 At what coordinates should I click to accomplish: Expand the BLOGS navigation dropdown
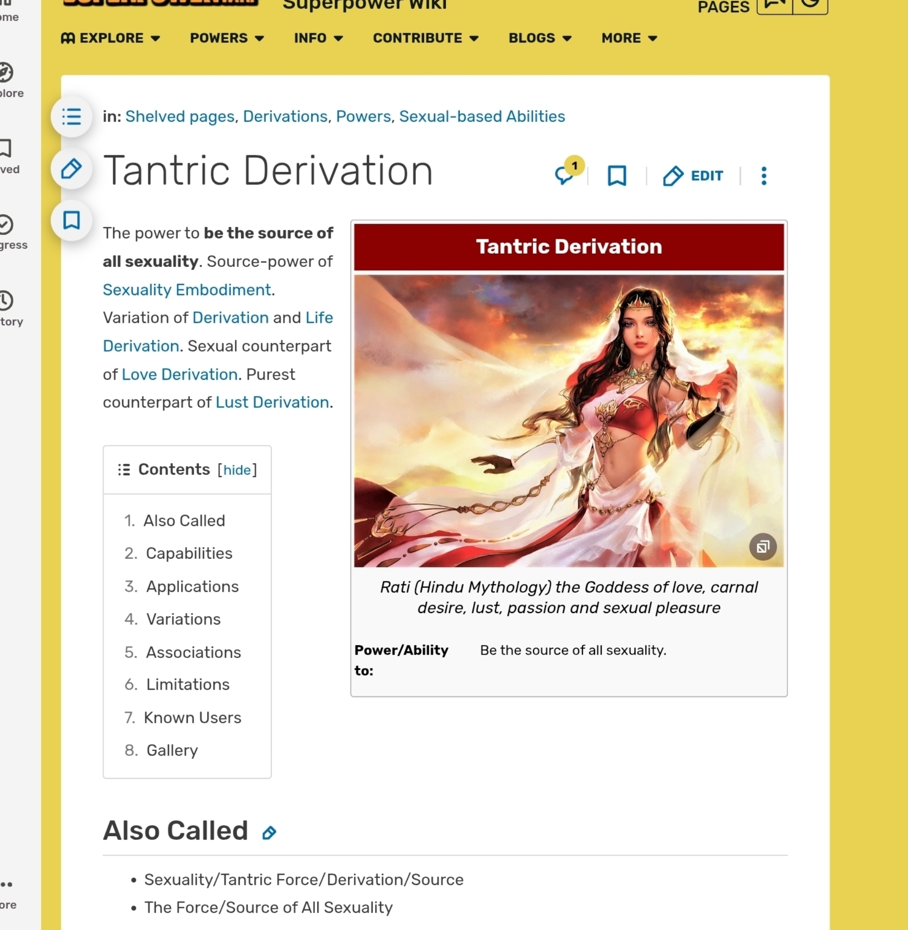[x=540, y=38]
